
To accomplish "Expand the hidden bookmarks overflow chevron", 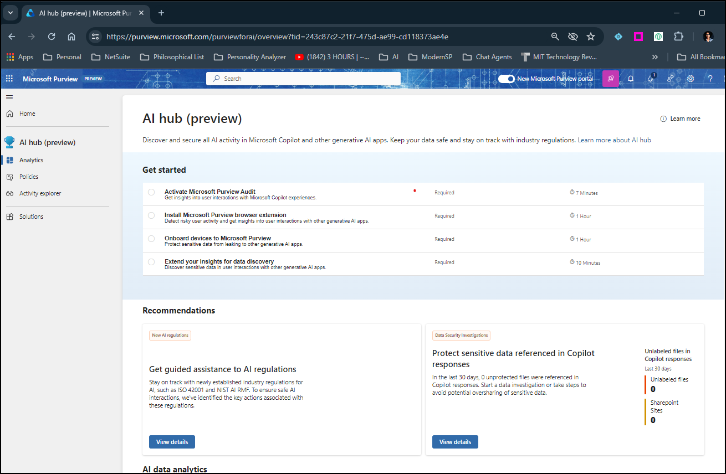I will pyautogui.click(x=655, y=57).
